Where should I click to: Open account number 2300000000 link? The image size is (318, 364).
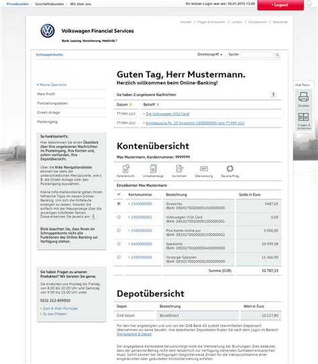point(142,257)
